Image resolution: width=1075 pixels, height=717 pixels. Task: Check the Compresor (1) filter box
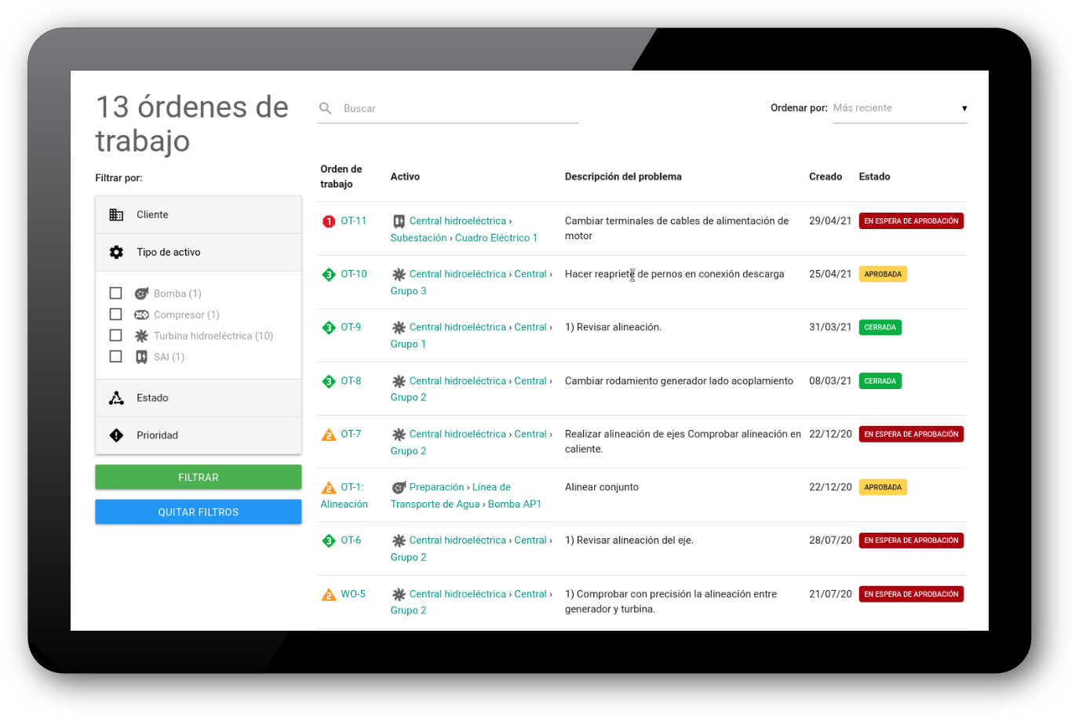click(115, 314)
